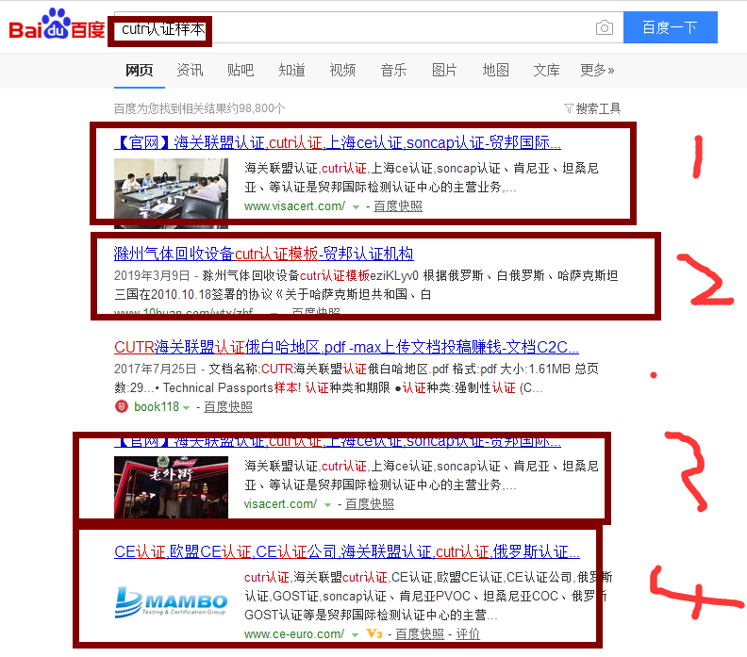747x657 pixels.
Task: Open 评价 link for ce-euro result
Action: [468, 634]
